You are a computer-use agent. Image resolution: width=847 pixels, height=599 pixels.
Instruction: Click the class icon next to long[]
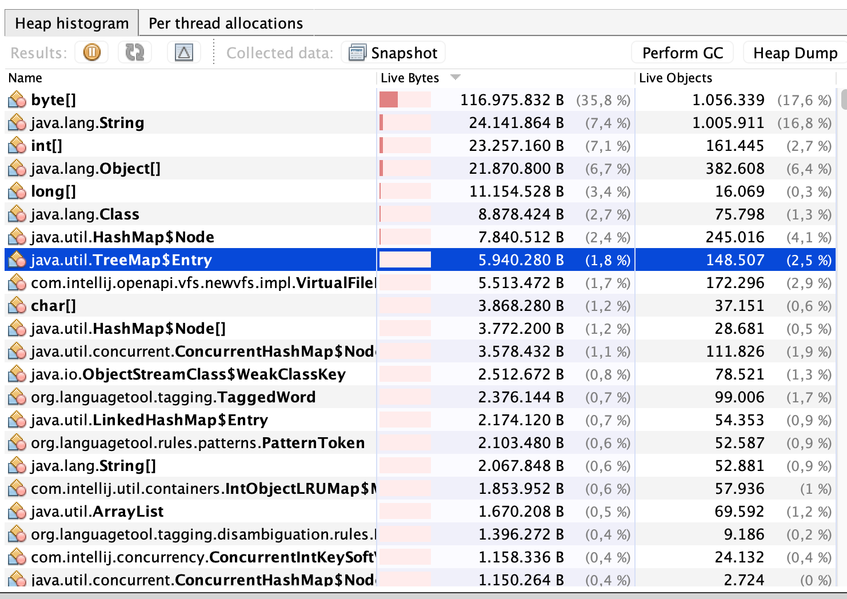[17, 191]
